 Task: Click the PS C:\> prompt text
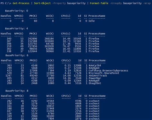click(x=6, y=3)
